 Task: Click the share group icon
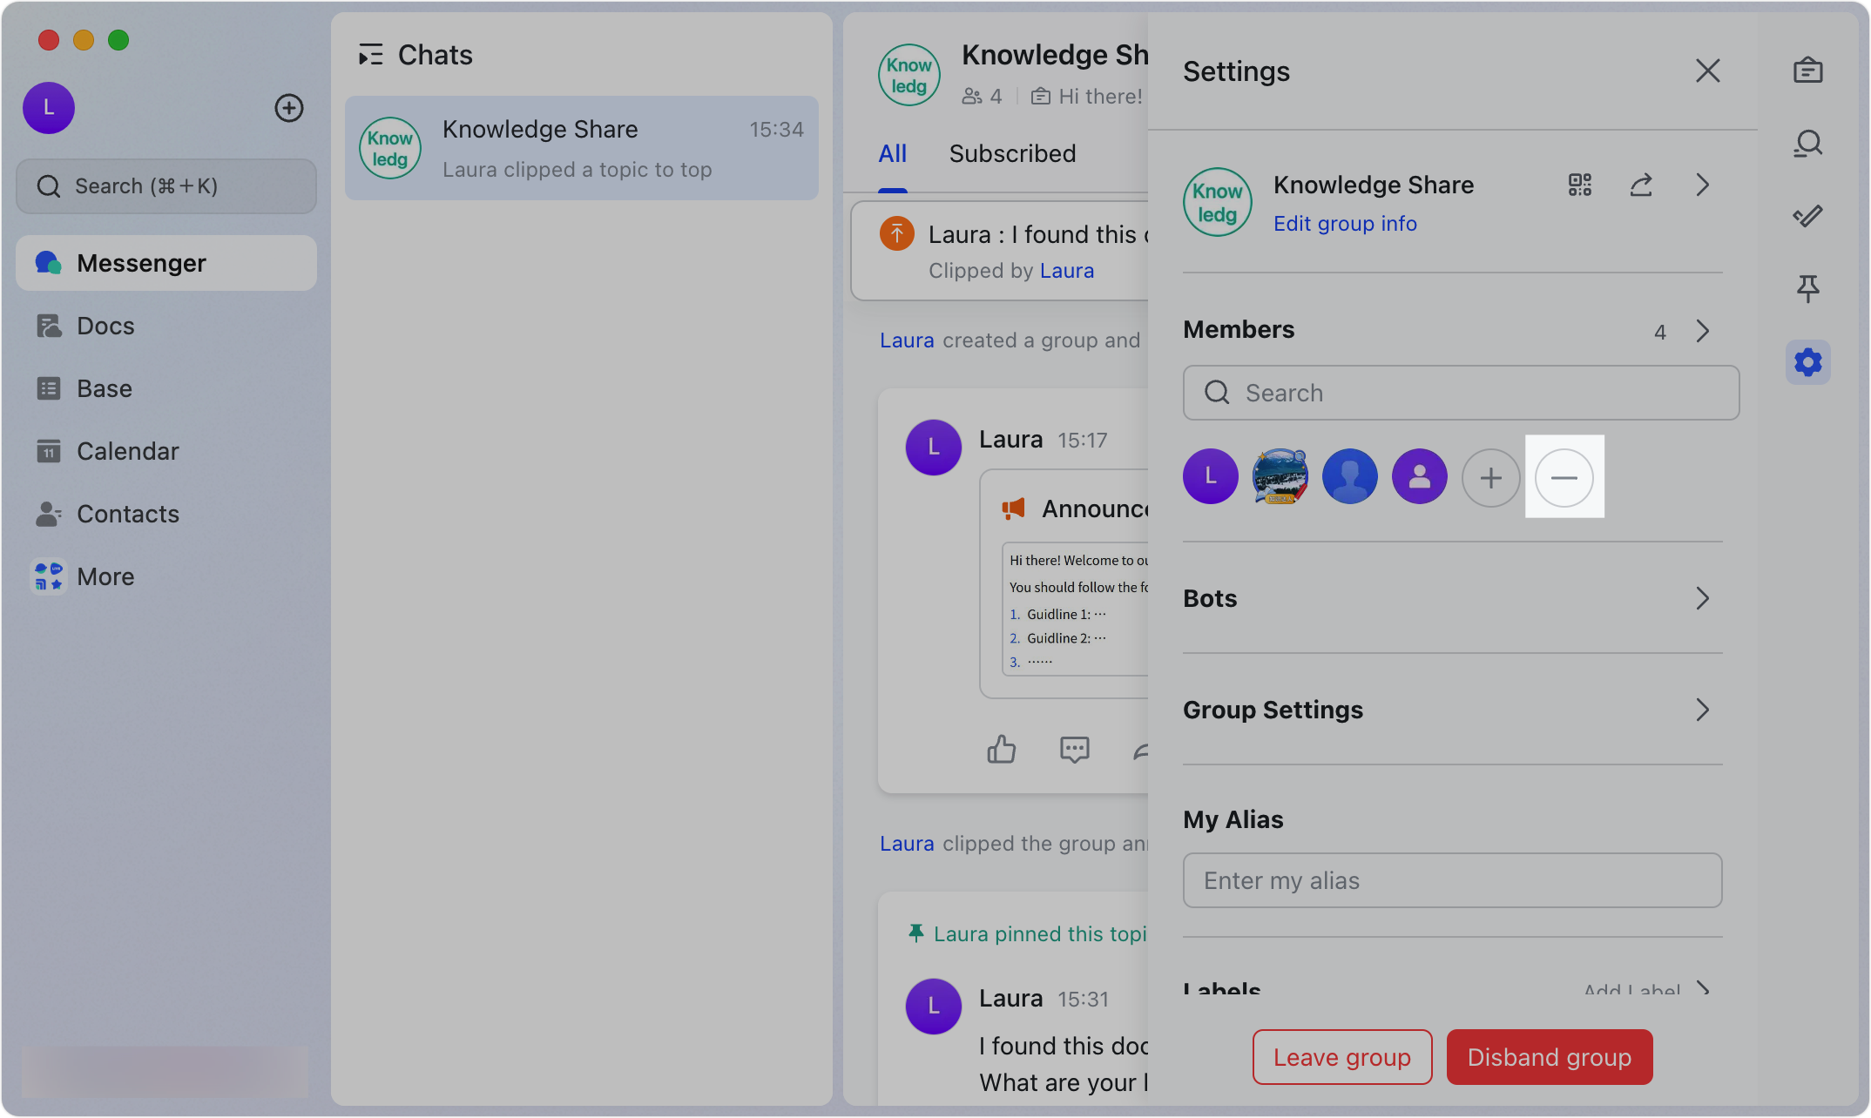coord(1642,185)
